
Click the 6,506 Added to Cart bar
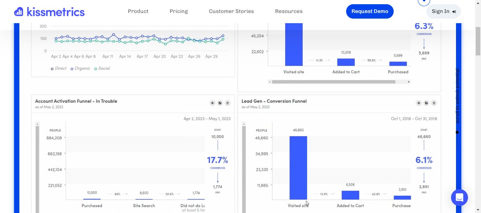tap(350, 195)
